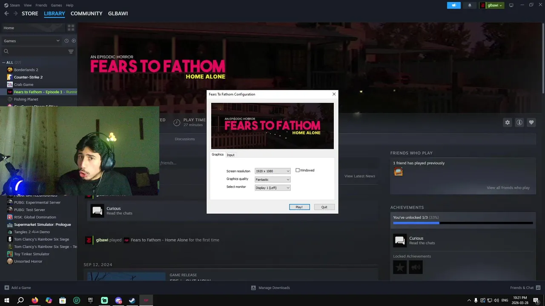Select PUBG: Experimental Server in library

tap(37, 202)
